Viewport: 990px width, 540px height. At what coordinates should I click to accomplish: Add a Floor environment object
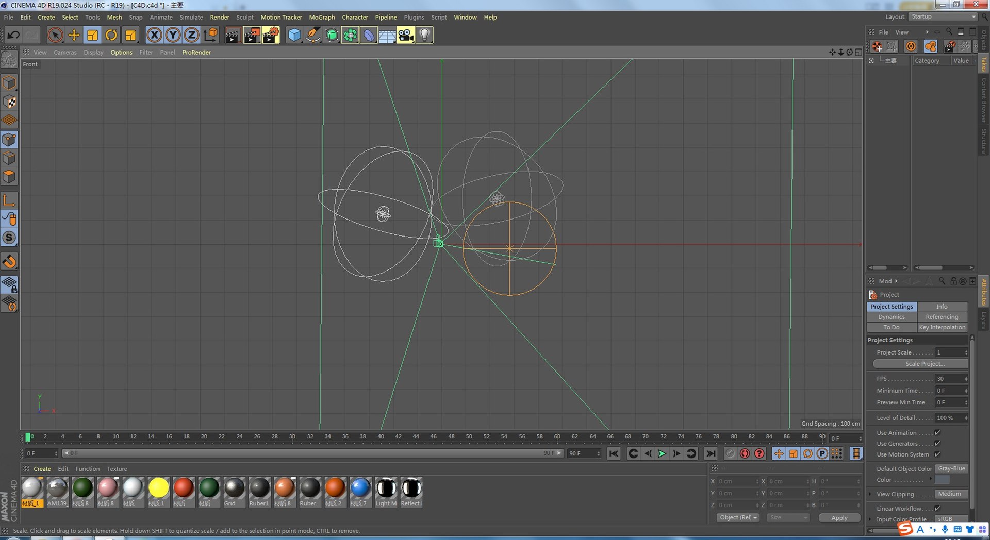[387, 35]
